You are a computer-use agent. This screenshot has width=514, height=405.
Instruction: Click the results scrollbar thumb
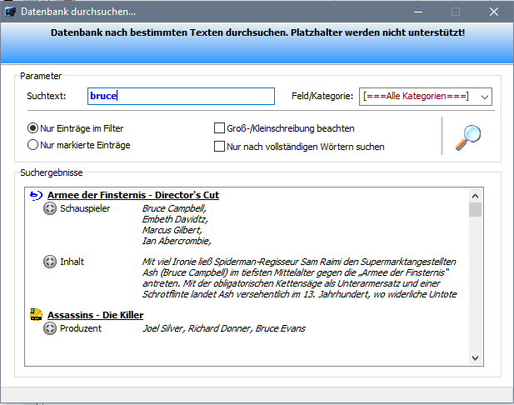[475, 209]
